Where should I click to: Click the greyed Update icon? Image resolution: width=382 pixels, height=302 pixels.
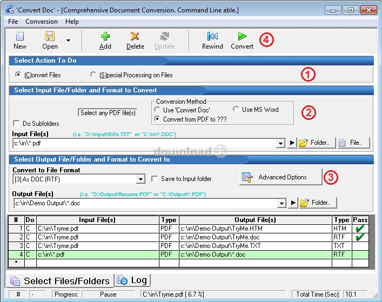[165, 36]
